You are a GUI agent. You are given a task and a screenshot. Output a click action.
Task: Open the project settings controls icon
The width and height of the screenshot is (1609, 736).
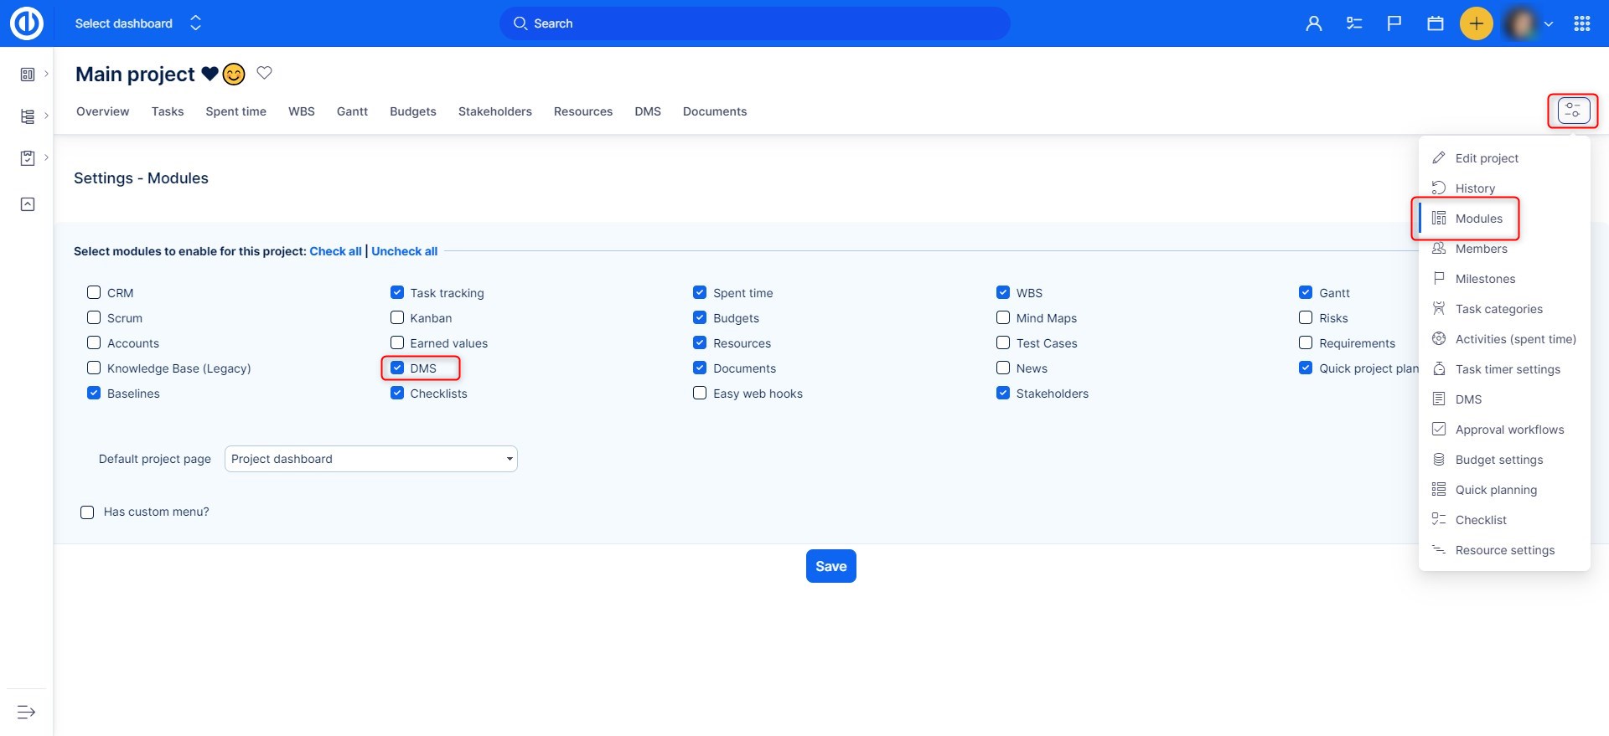[x=1573, y=111]
